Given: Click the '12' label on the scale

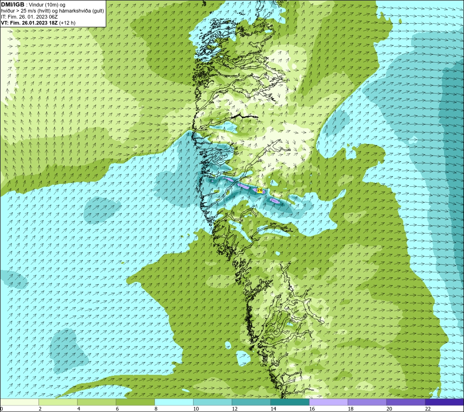Looking at the screenshot, I should 235,409.
